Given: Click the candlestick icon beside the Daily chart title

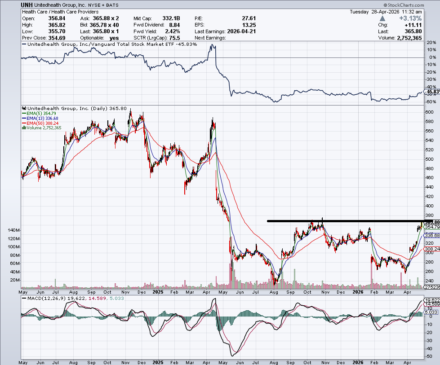Looking at the screenshot, I should click(24, 109).
